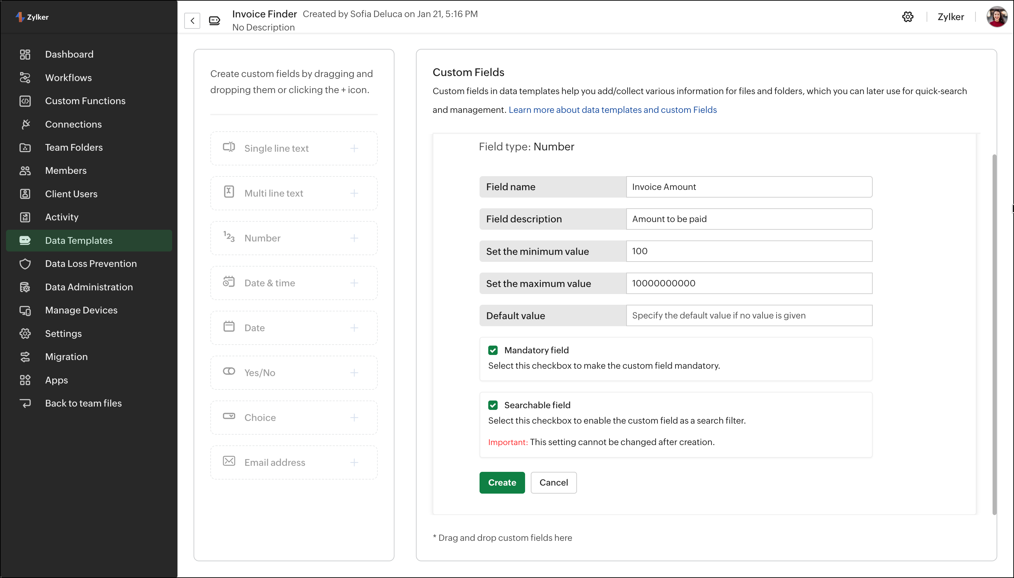
Task: Click the green Create button
Action: point(502,483)
